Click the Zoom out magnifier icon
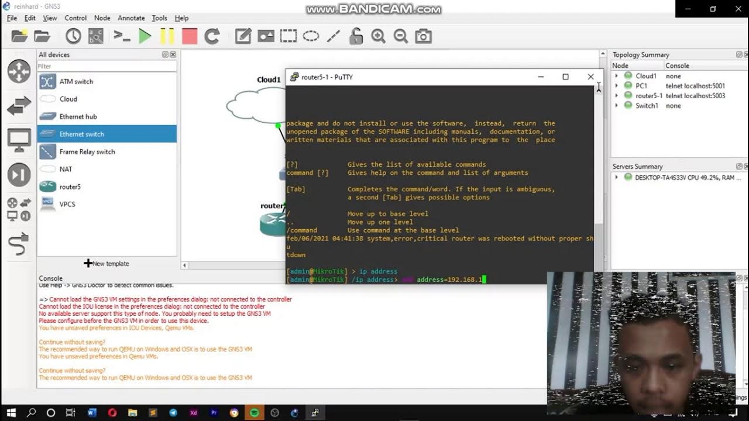 [x=400, y=36]
